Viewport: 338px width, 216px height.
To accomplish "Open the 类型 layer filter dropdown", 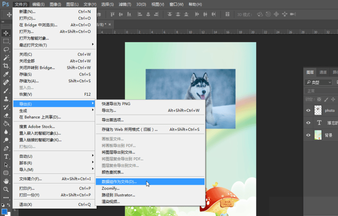I will coord(319,82).
